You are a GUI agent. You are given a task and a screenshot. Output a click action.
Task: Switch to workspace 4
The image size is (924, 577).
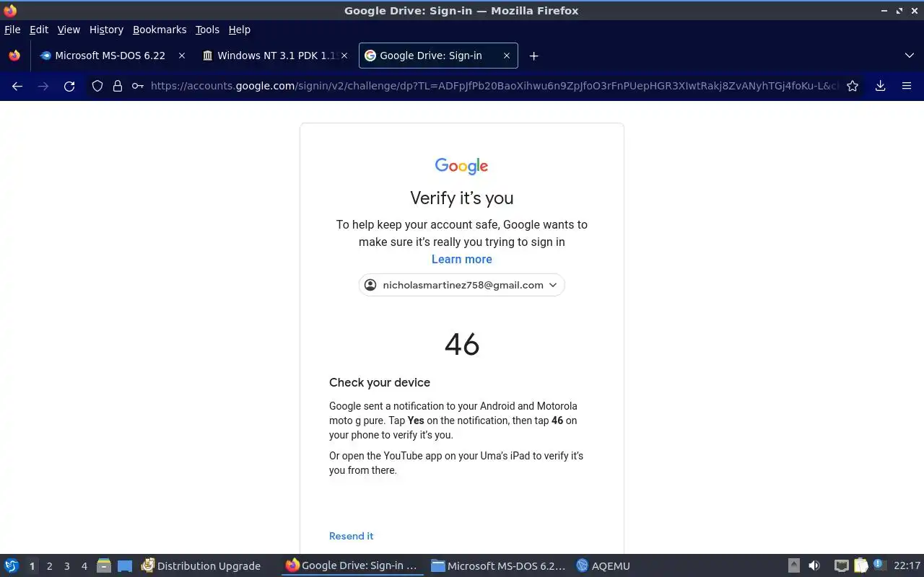84,566
